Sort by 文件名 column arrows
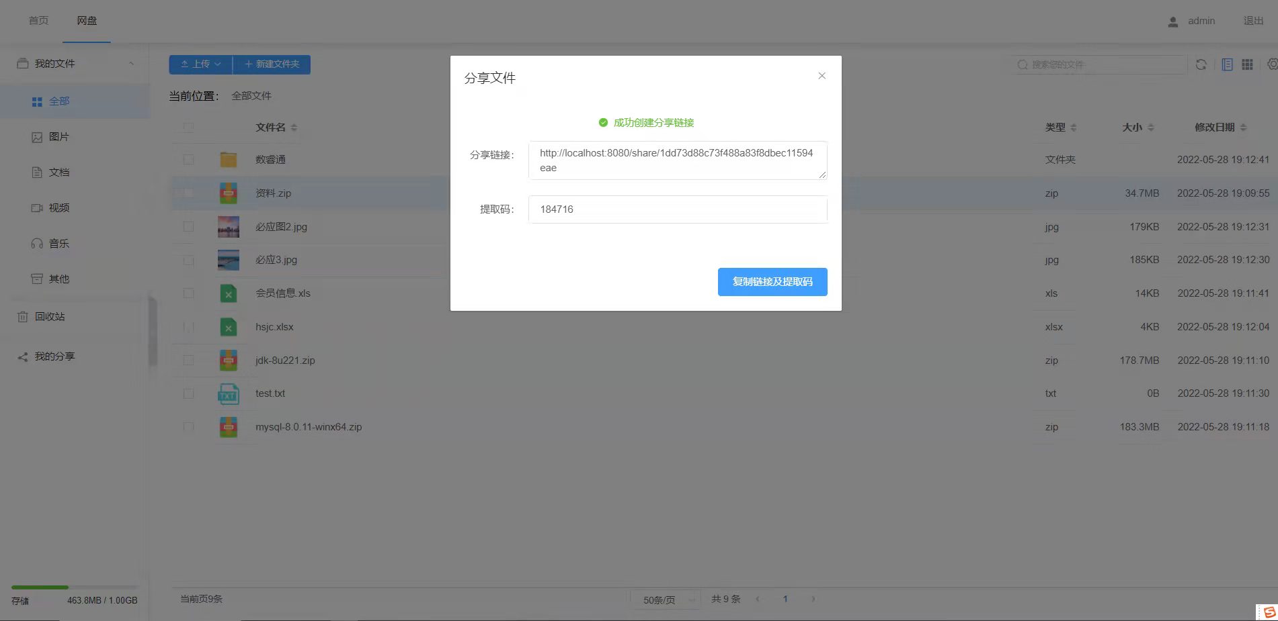 (x=294, y=128)
